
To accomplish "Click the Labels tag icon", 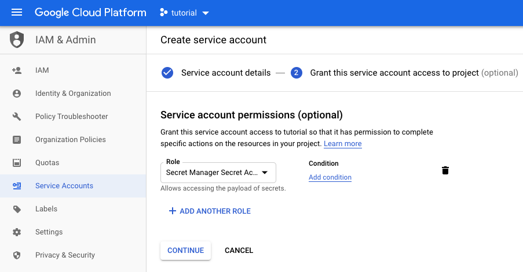I will pyautogui.click(x=17, y=209).
